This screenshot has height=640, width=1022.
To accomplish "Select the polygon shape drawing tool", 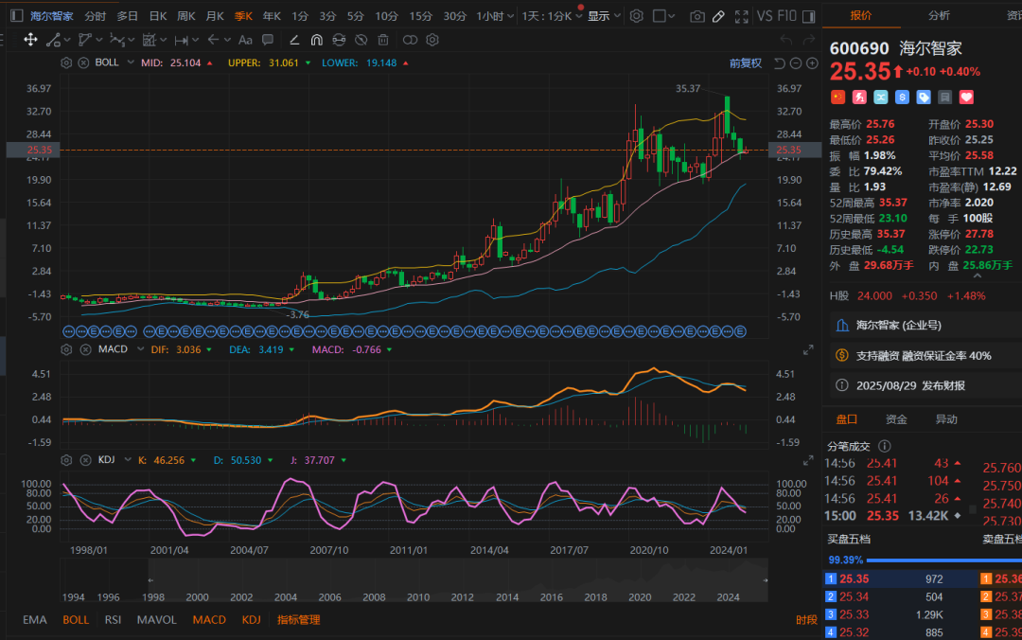I will pos(85,40).
